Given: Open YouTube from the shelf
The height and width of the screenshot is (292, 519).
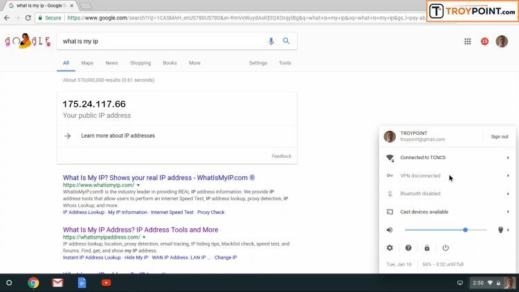Looking at the screenshot, I should [x=107, y=283].
